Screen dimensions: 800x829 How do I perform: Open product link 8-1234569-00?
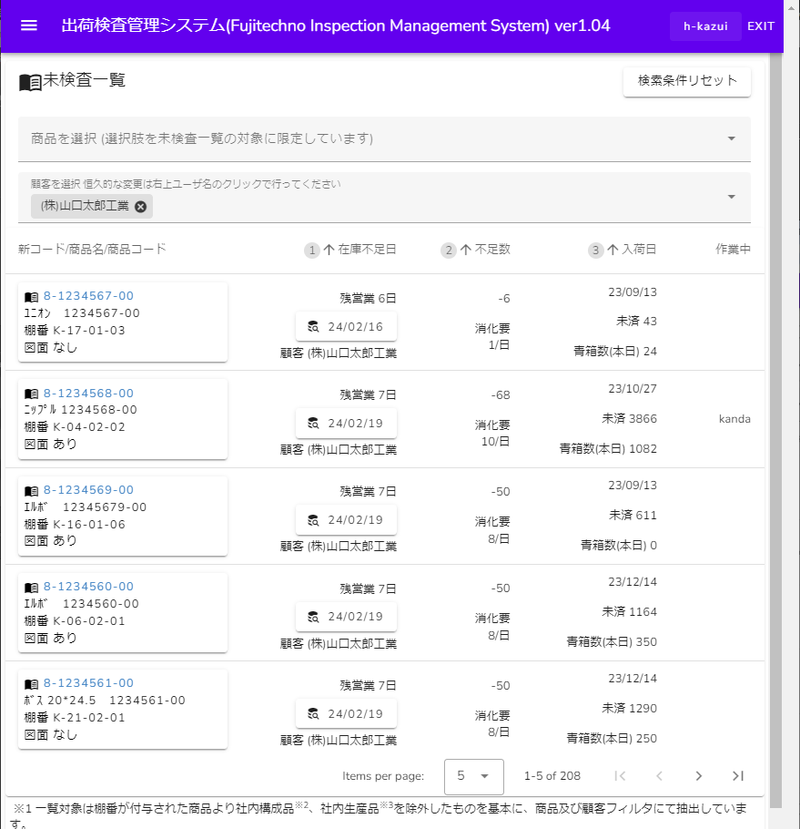(x=88, y=490)
